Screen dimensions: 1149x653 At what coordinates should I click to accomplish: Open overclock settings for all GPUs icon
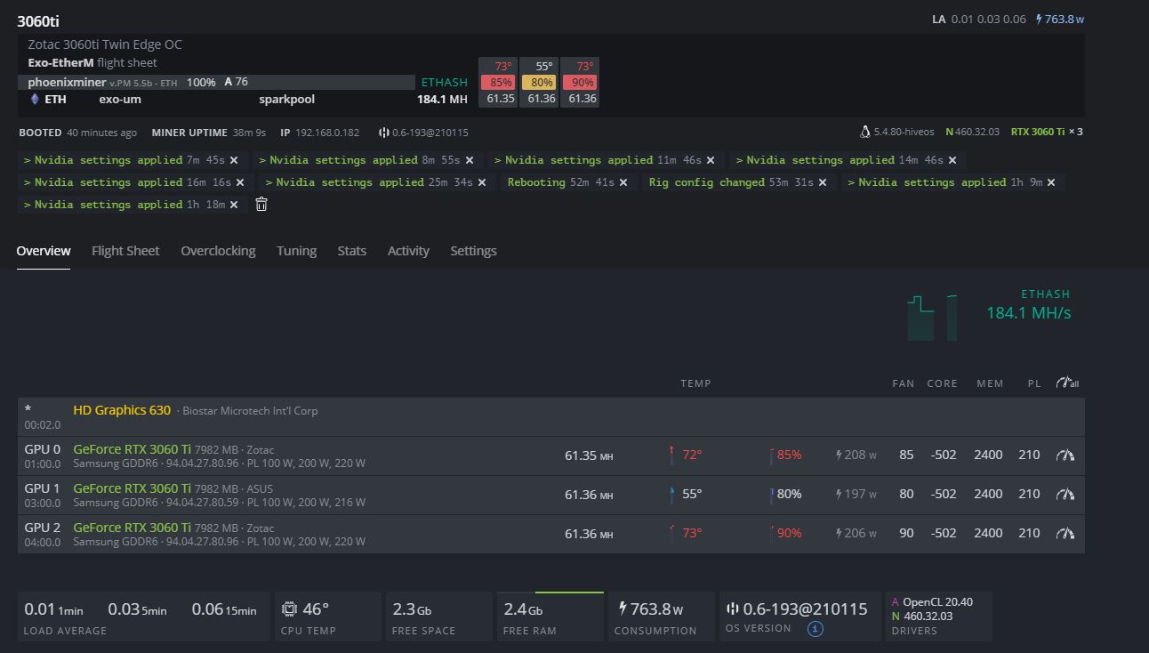pos(1066,383)
